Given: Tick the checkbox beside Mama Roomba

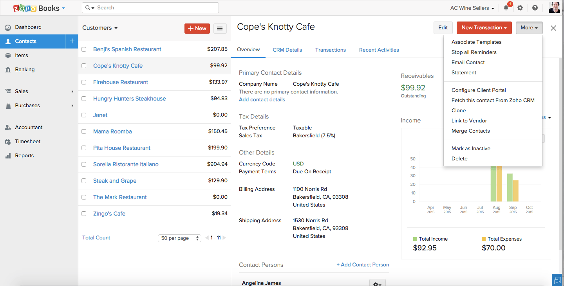Looking at the screenshot, I should pos(84,131).
